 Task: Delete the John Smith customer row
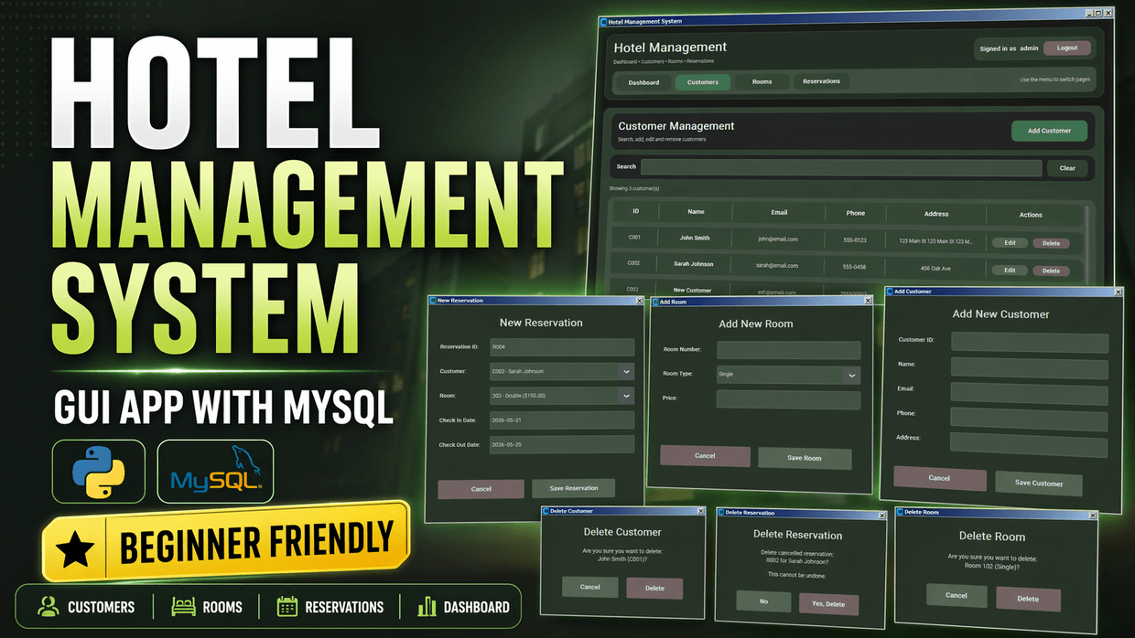(1051, 243)
